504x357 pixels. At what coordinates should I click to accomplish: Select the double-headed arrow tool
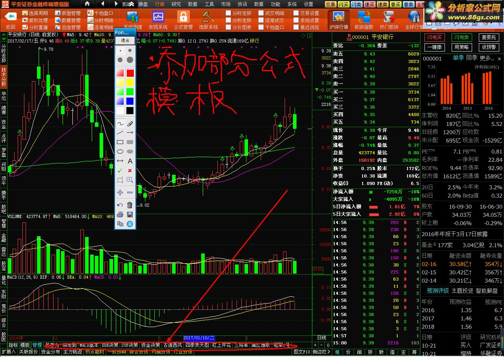[120, 161]
